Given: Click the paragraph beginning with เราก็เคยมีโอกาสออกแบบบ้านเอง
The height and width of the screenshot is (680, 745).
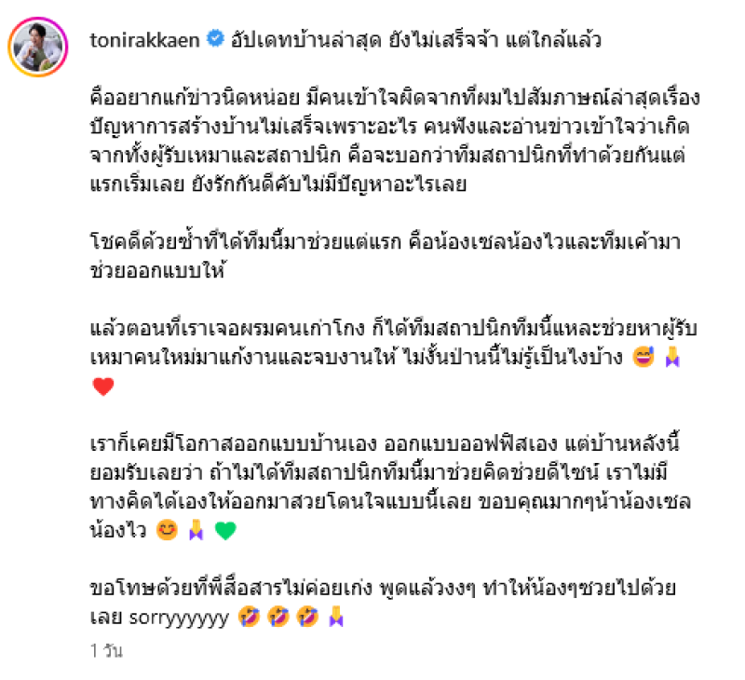Looking at the screenshot, I should [x=390, y=487].
